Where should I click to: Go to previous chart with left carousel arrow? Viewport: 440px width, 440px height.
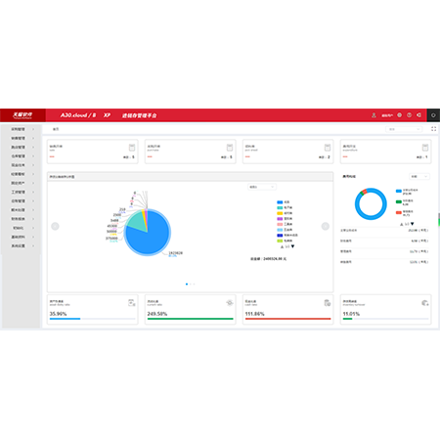55,226
